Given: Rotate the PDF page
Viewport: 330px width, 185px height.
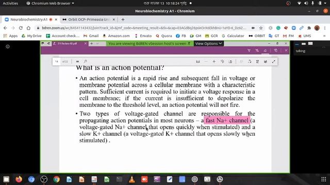Looking at the screenshot, I should point(222,62).
